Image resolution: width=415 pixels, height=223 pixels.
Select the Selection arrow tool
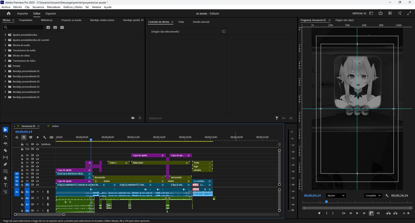click(x=5, y=130)
